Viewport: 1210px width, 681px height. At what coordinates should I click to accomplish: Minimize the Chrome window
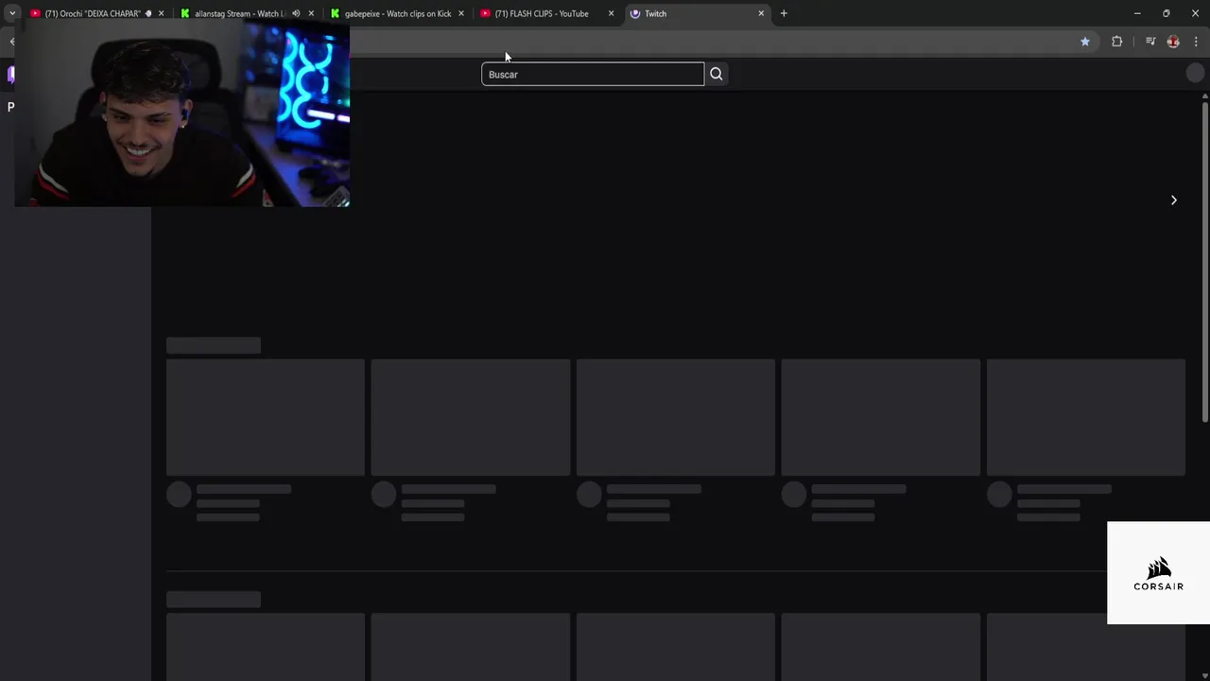(x=1137, y=13)
